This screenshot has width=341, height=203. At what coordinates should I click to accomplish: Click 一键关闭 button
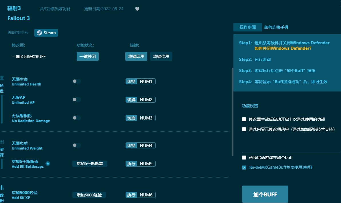tap(88, 56)
